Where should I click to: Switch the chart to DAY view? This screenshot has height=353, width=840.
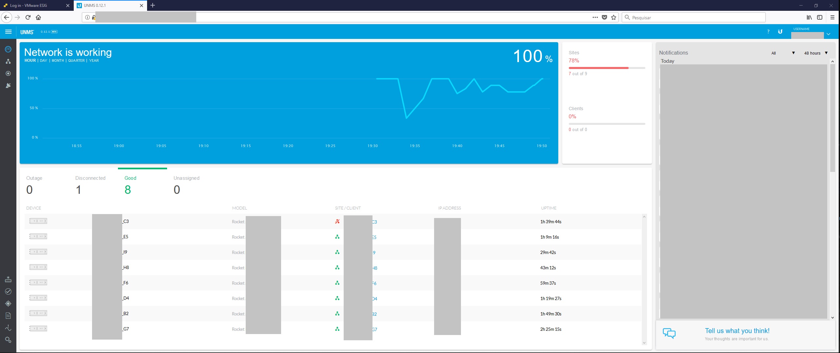(x=43, y=60)
